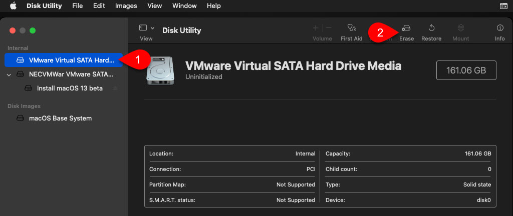513x216 pixels.
Task: Click the Disk Utility window title
Action: click(x=181, y=30)
